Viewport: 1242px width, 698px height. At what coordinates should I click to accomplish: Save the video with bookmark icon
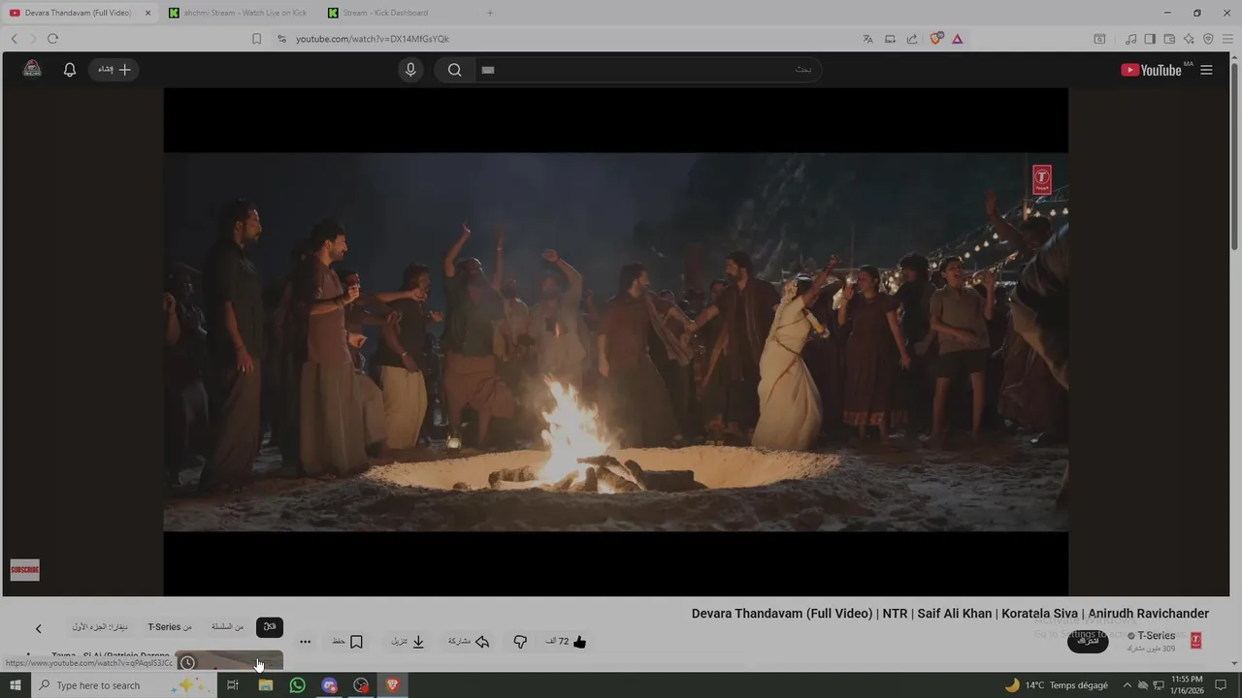(x=347, y=642)
